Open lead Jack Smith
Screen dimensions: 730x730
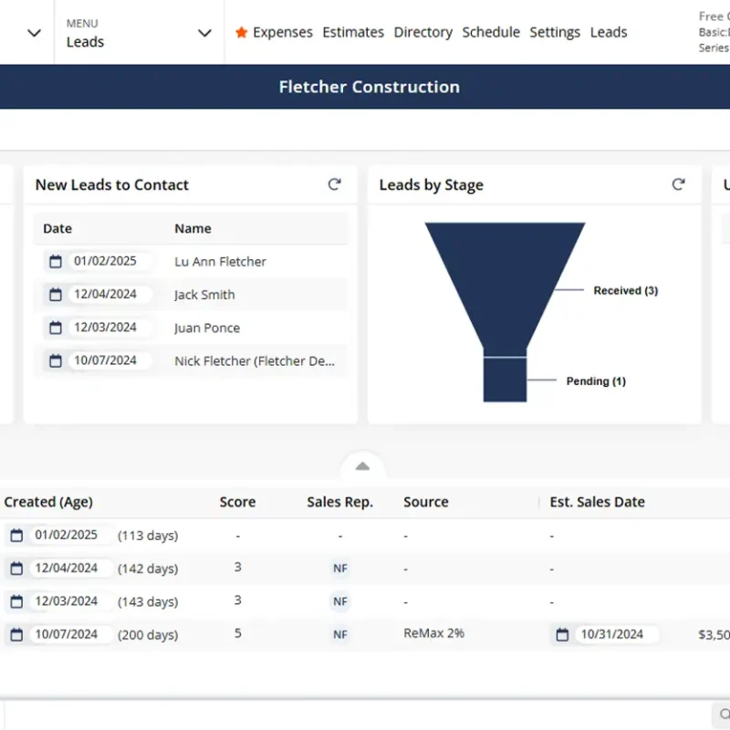(x=204, y=294)
